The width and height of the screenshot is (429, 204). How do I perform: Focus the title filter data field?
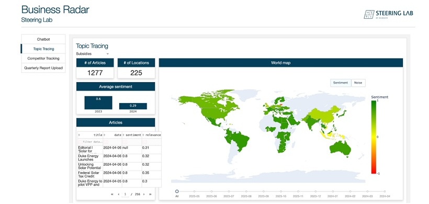(x=91, y=142)
